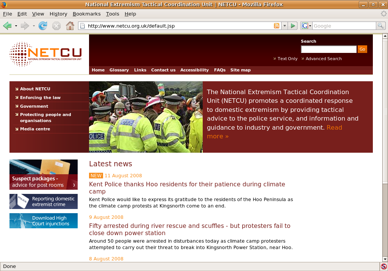Click the vertical scrollbar down arrow
Viewport: 388px width, 271px height.
385,259
